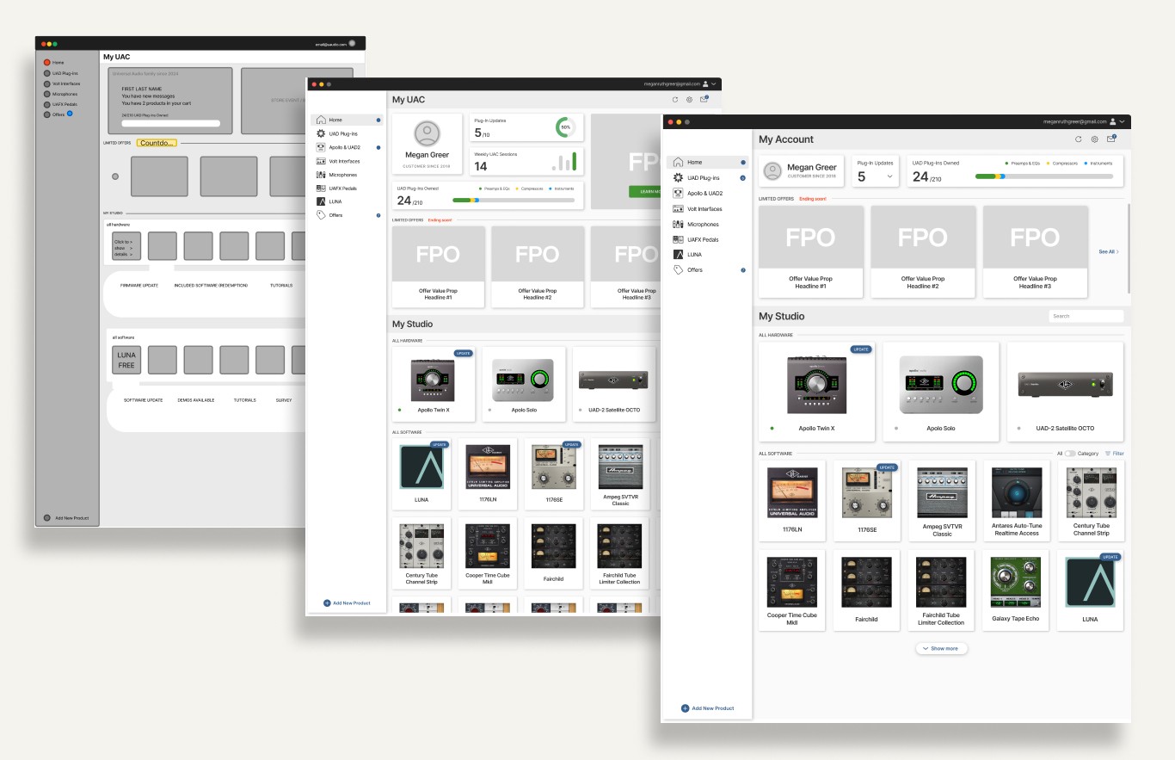Image resolution: width=1175 pixels, height=760 pixels.
Task: Click the UPDATE badge on Apollo Twin X in My Account window
Action: tap(861, 349)
